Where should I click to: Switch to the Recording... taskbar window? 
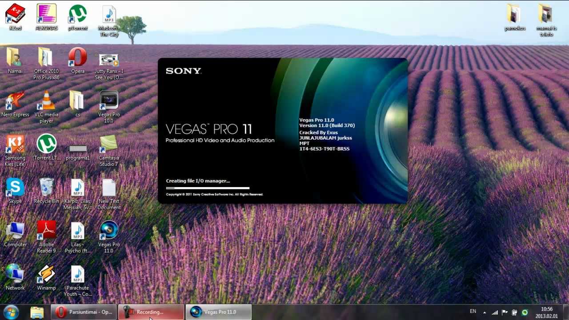(151, 312)
